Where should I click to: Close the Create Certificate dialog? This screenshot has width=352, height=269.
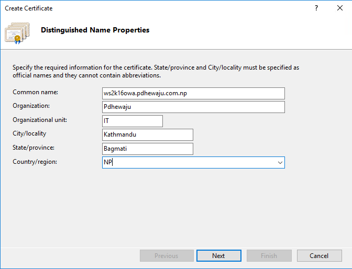click(340, 8)
